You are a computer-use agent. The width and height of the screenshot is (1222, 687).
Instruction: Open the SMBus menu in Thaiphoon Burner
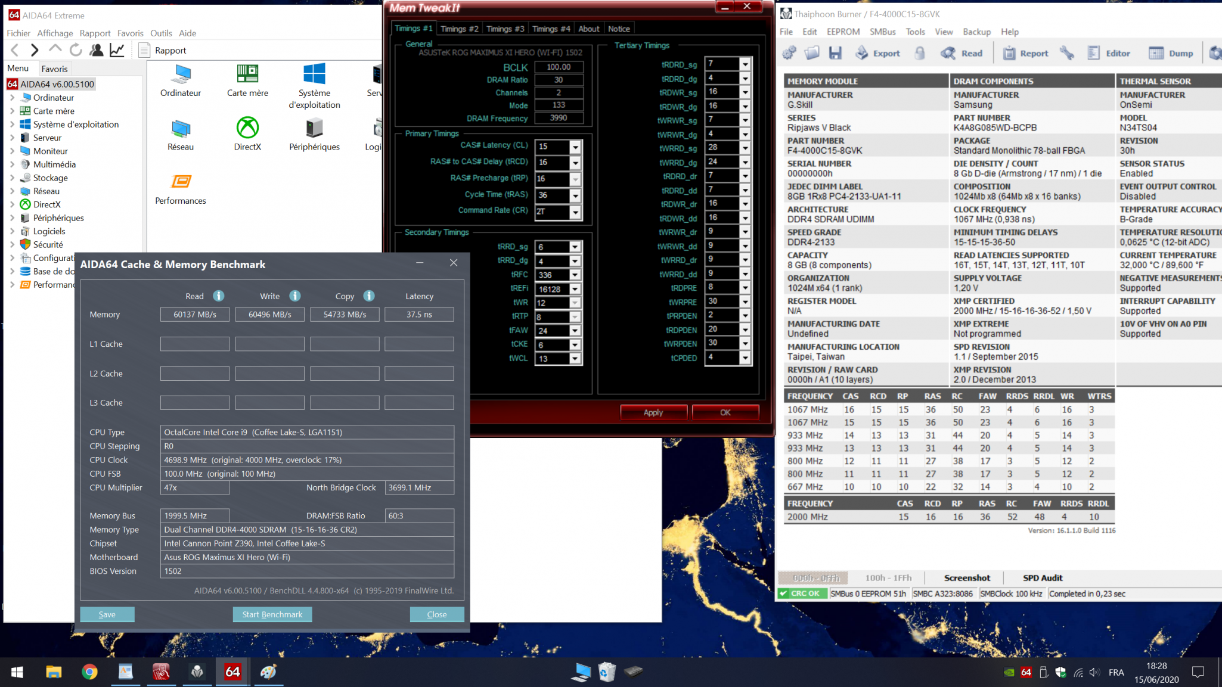pyautogui.click(x=882, y=32)
